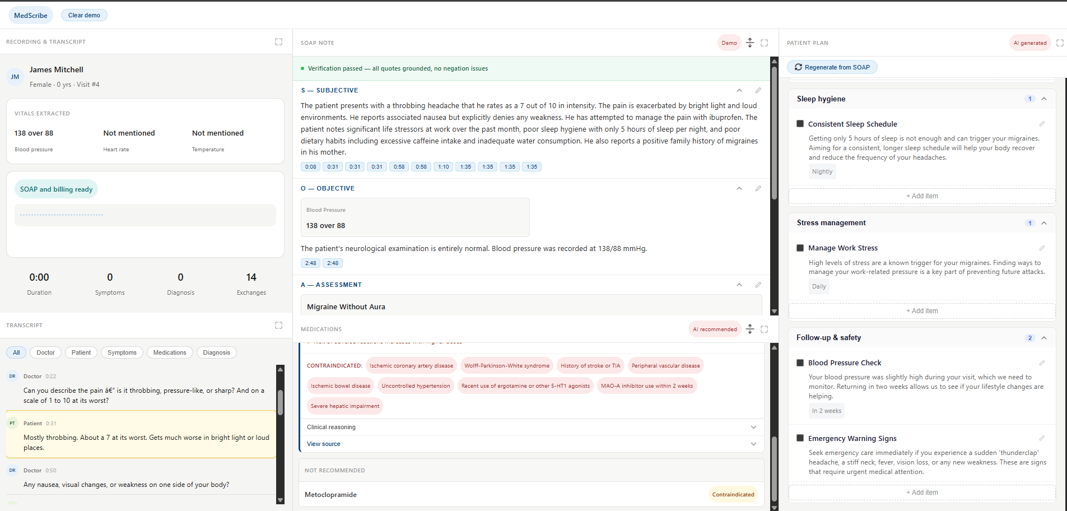
Task: Click the Demo badge in SOAP Note
Action: click(729, 43)
